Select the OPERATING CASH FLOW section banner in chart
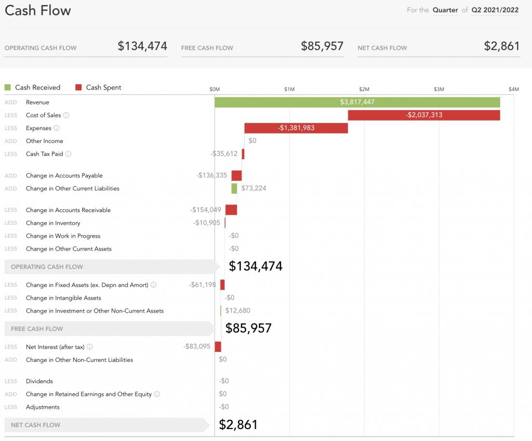Screen dimensions: 532x441 [112, 267]
